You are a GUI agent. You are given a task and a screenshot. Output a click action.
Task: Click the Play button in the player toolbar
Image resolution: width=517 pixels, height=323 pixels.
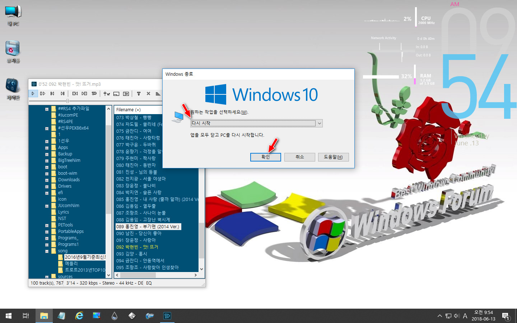(33, 93)
